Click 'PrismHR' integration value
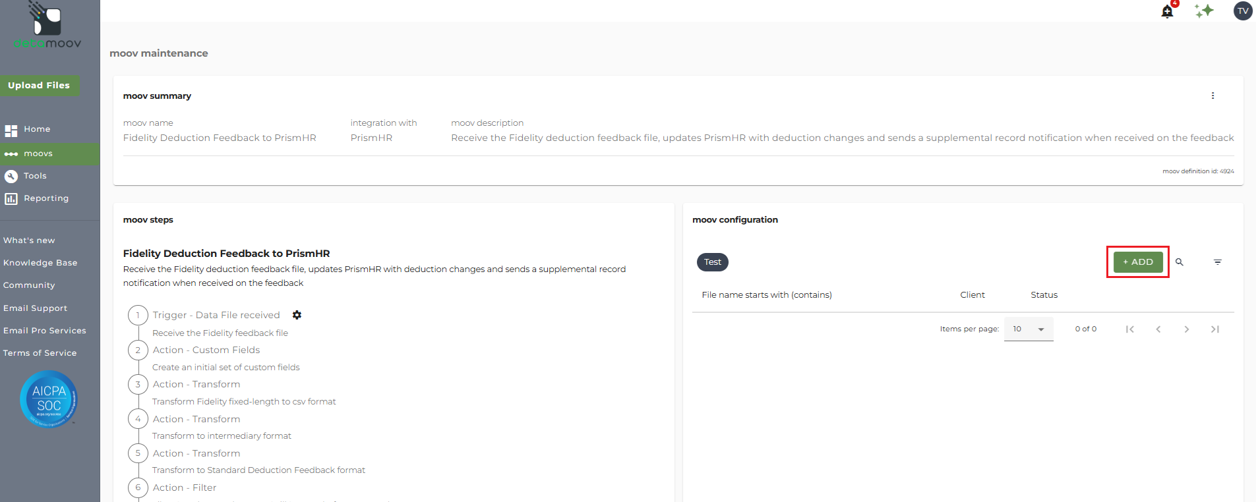The width and height of the screenshot is (1256, 502). [371, 138]
